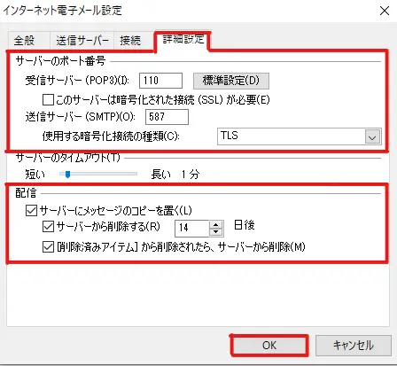Click the POP3 port number field
This screenshot has height=366, width=397.
point(160,81)
